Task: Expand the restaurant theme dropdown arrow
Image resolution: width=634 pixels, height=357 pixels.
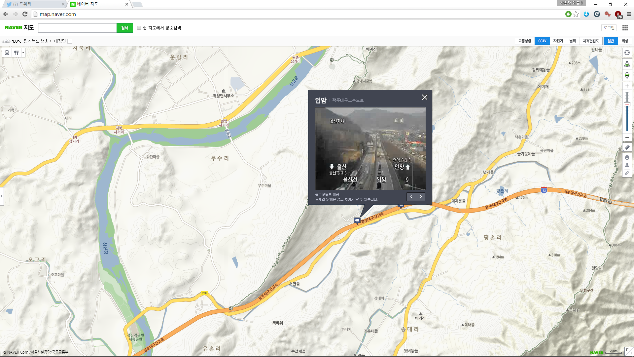Action: 23,53
